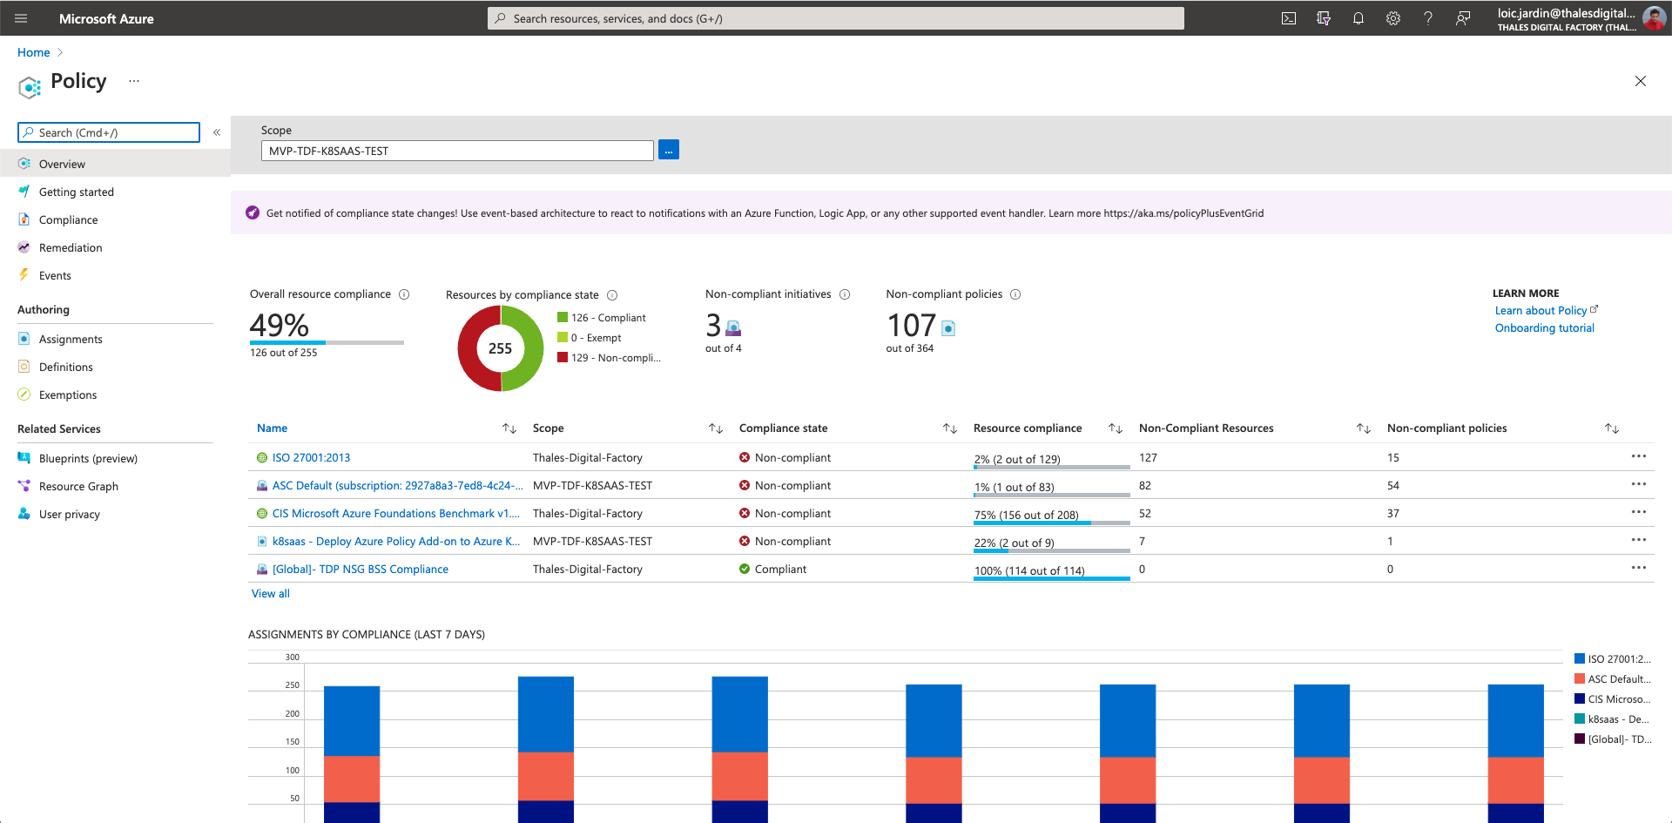This screenshot has height=823, width=1672.
Task: Click the non-compliant initiatives count icon
Action: coord(733,328)
